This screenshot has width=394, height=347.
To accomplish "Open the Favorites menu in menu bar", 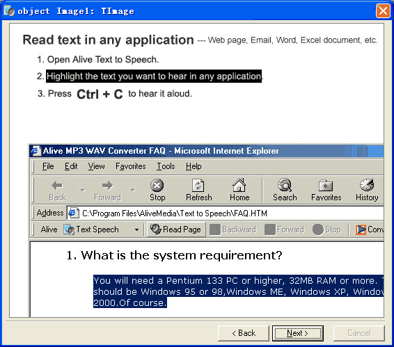I will (x=130, y=166).
